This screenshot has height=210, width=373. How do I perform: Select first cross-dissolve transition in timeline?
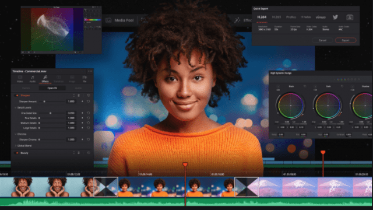(106, 187)
